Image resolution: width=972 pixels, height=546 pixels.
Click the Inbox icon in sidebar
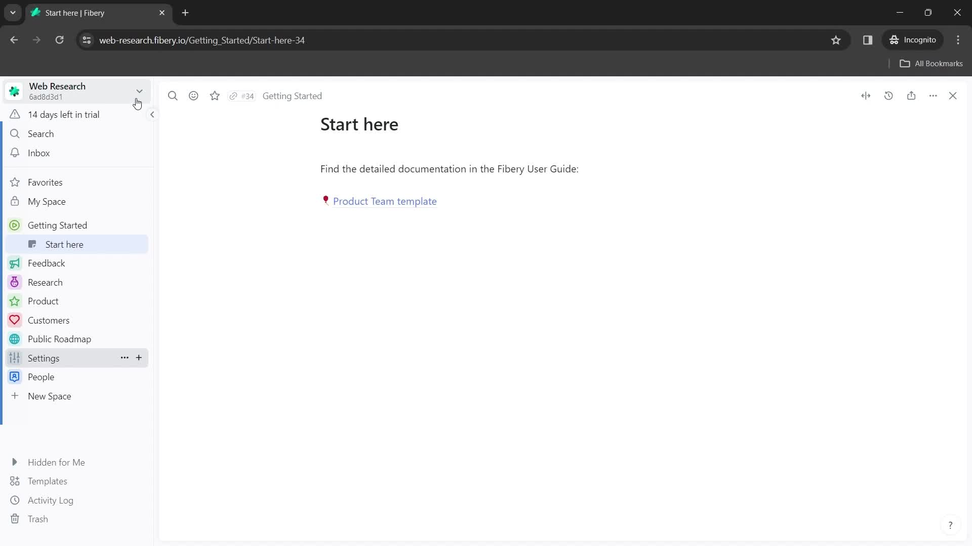click(15, 153)
